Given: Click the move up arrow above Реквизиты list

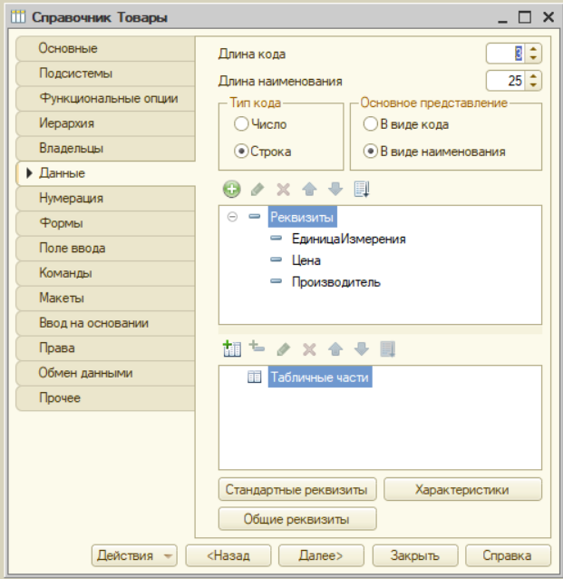Looking at the screenshot, I should tap(309, 190).
